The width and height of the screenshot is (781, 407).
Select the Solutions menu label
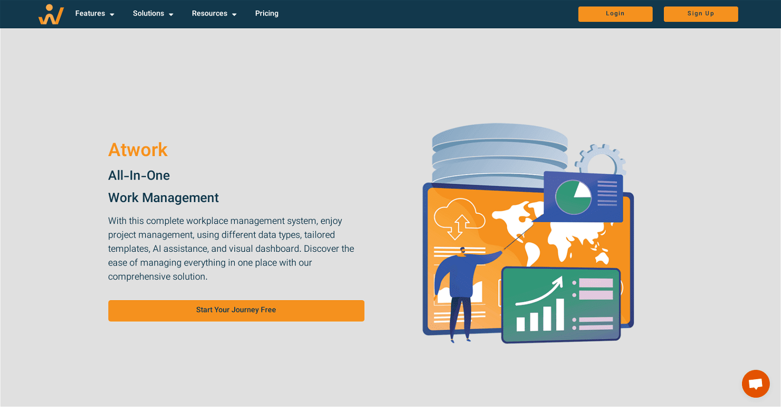tap(148, 14)
